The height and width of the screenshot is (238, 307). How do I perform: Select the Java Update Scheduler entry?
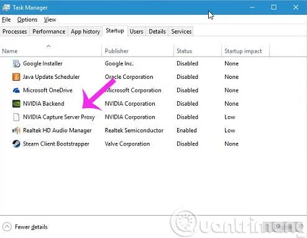point(51,77)
